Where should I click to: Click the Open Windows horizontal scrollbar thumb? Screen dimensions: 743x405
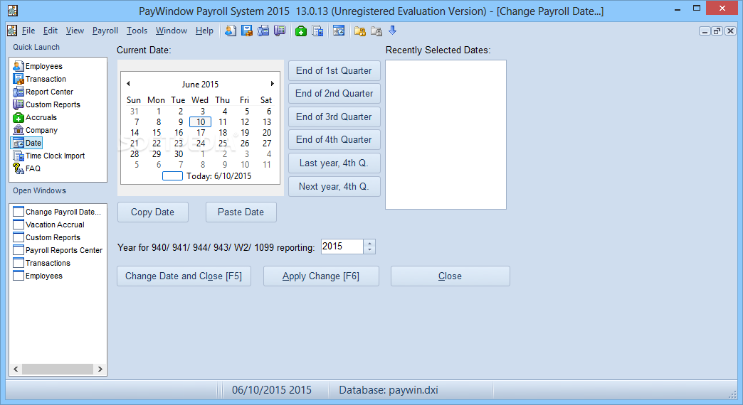point(58,369)
